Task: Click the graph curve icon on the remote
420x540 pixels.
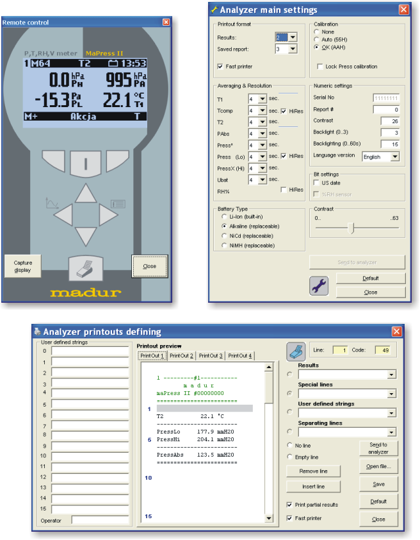Action: click(52, 203)
